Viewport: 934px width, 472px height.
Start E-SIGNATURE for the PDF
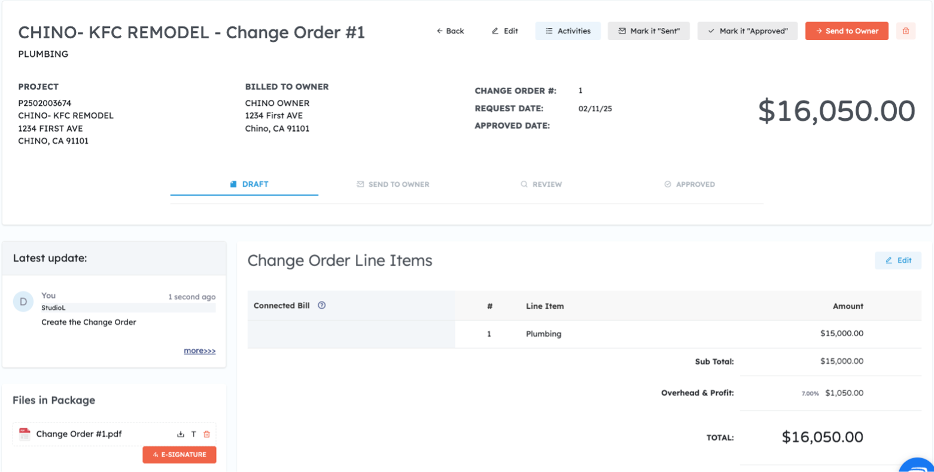coord(180,455)
